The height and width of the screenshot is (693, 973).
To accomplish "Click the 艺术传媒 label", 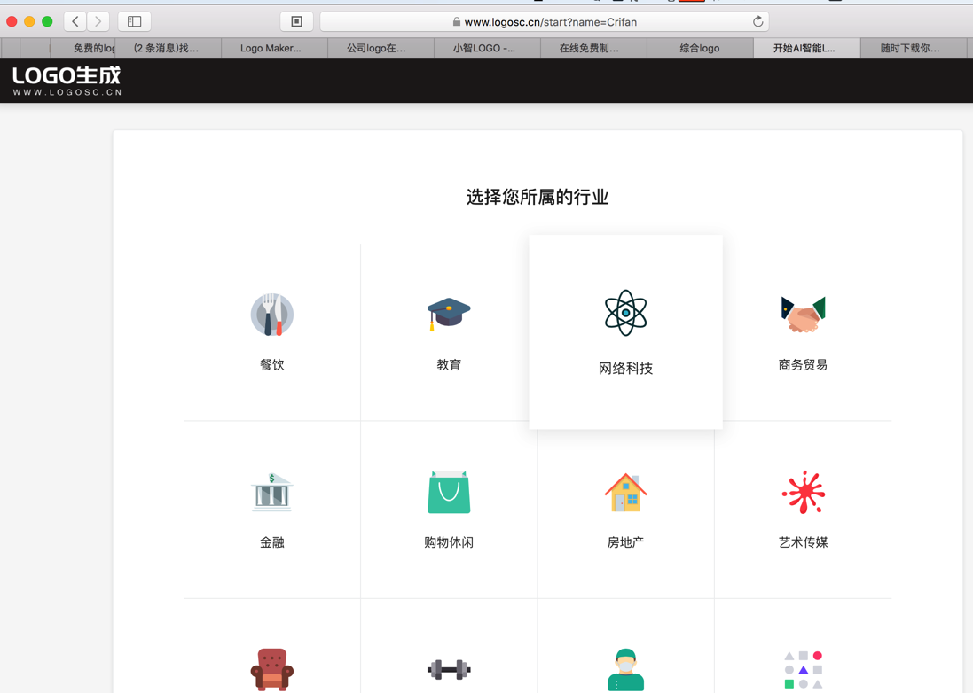I will [x=803, y=542].
